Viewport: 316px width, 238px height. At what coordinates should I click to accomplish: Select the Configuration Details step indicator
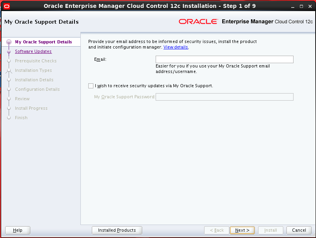(9, 89)
